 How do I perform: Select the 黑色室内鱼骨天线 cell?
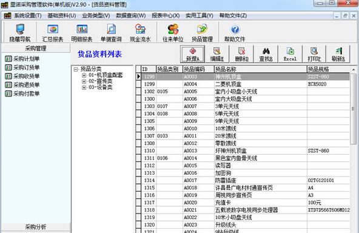(261, 158)
